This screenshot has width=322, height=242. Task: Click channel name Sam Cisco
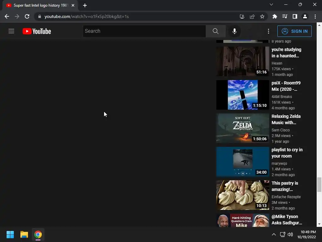280,130
